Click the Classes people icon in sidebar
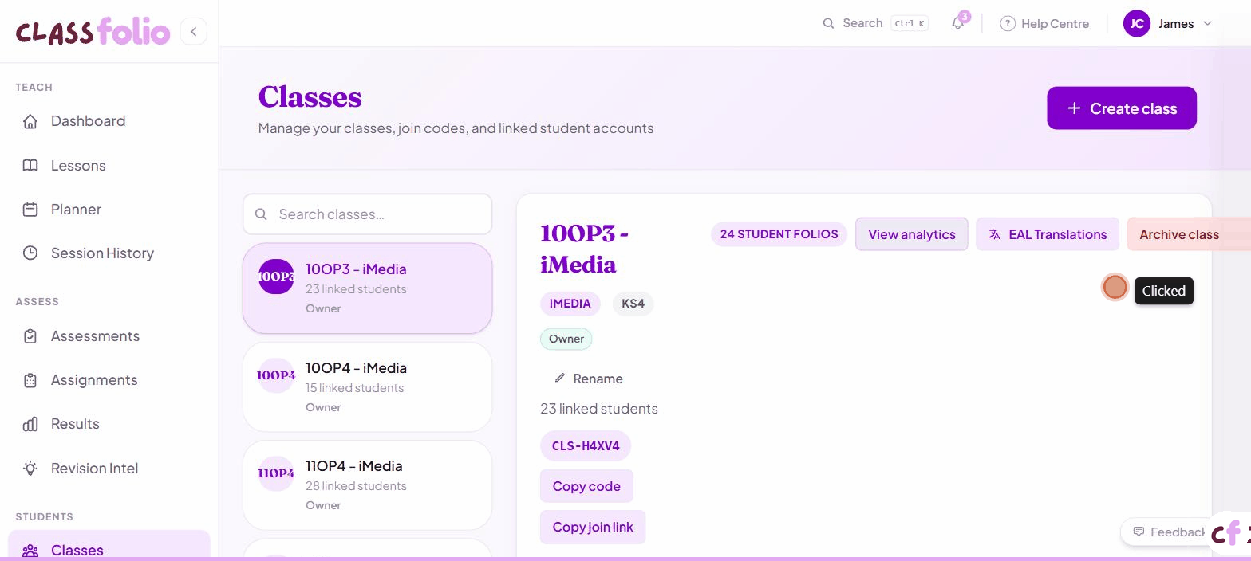 30,551
